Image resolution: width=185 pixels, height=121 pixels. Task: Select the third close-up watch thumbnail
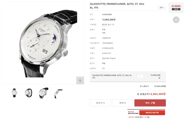44,93
